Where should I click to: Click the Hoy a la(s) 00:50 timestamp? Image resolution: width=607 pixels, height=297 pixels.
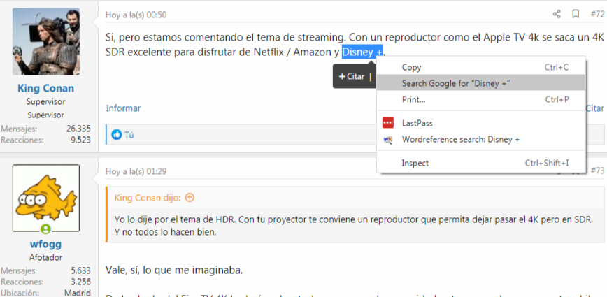136,15
